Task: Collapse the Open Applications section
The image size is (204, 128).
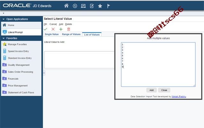Action: coord(4,19)
